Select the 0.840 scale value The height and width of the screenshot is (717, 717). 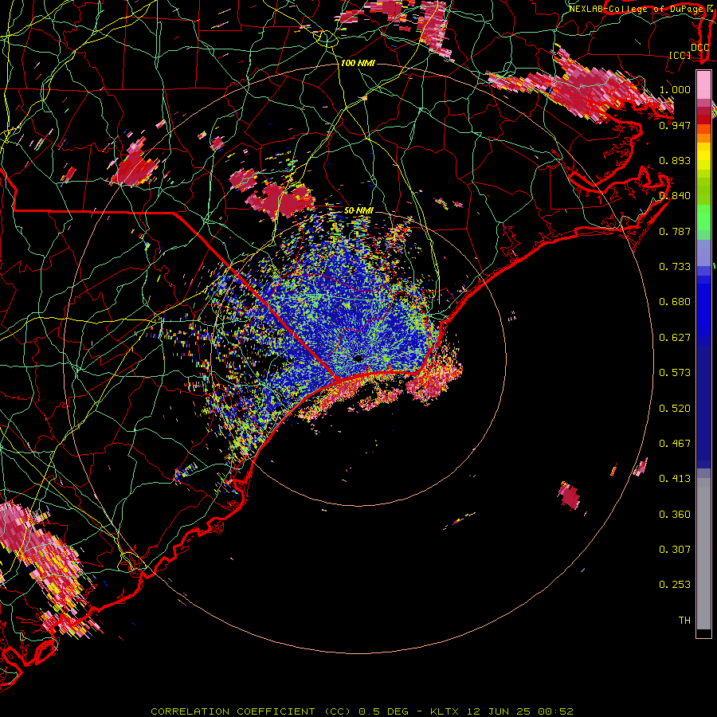675,195
